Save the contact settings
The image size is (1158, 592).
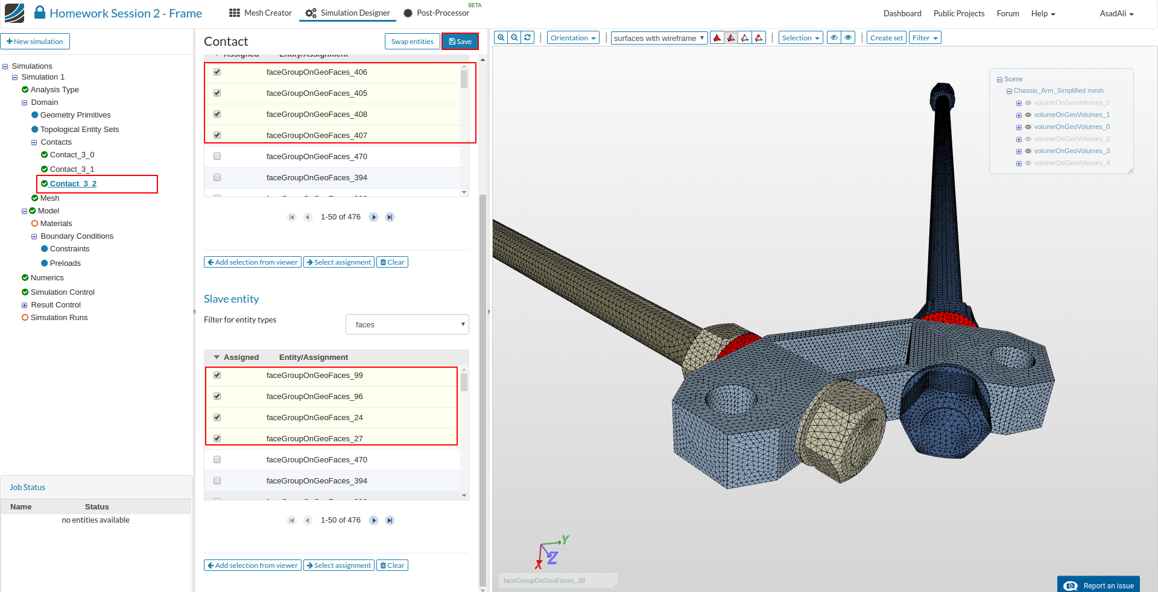(460, 42)
